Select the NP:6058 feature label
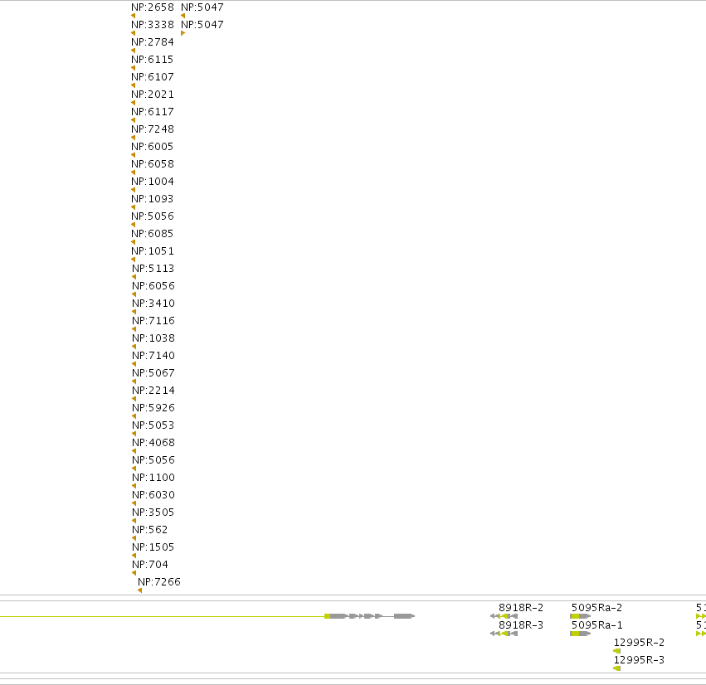This screenshot has width=706, height=685. click(x=152, y=164)
